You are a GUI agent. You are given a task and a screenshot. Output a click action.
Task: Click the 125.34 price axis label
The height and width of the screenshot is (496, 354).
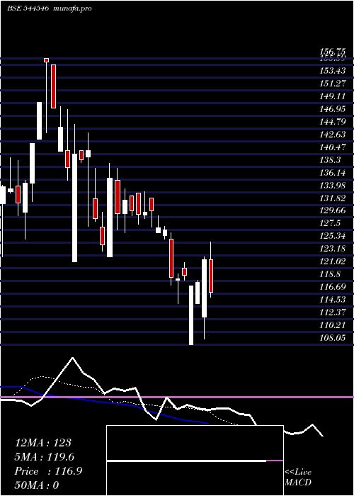[333, 236]
